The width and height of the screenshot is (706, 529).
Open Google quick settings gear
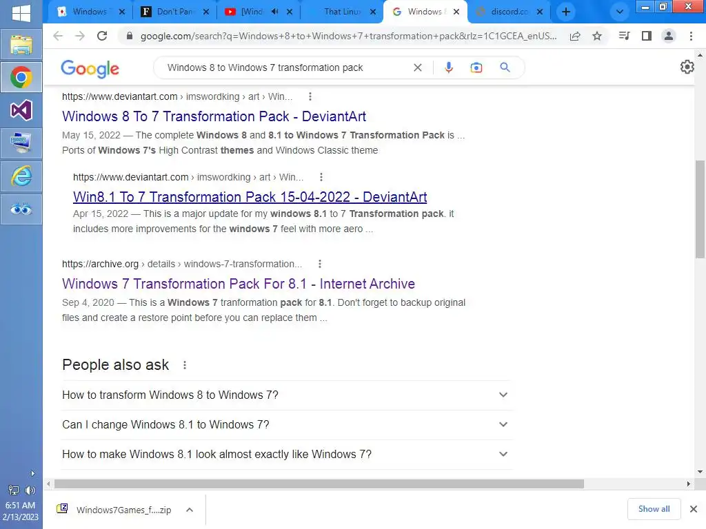[x=687, y=67]
